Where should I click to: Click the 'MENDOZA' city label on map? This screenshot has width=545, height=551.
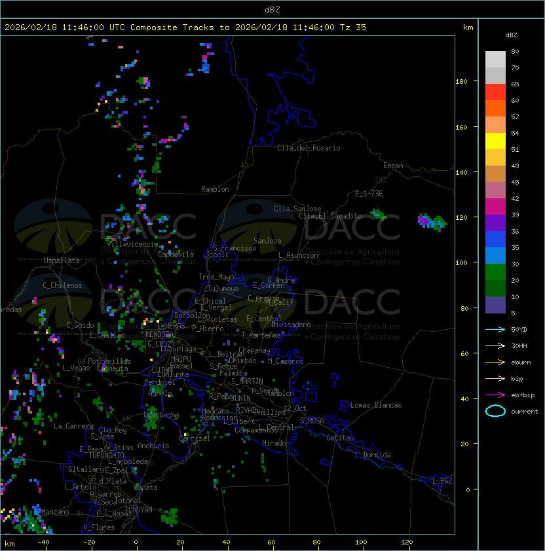159,334
